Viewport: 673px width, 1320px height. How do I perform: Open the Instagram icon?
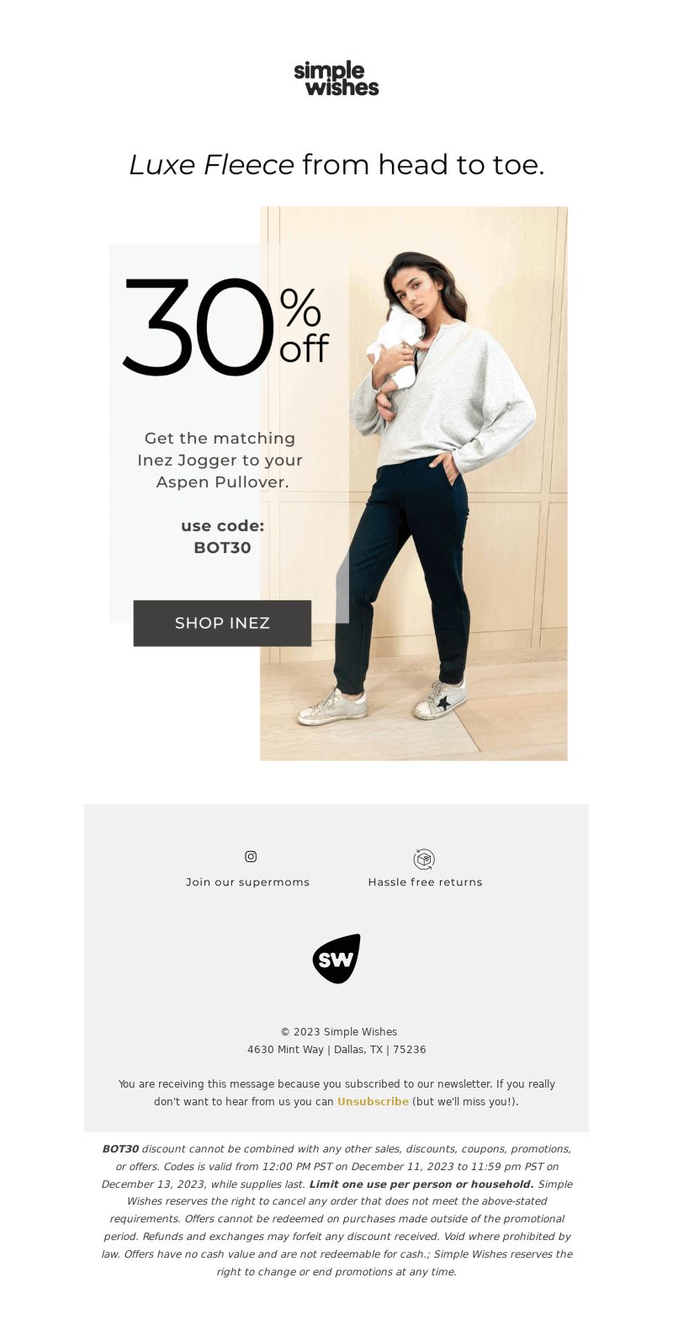tap(251, 856)
